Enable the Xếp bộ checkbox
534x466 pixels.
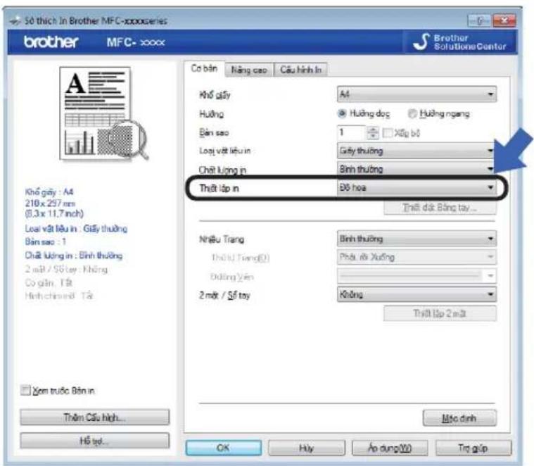[388, 133]
